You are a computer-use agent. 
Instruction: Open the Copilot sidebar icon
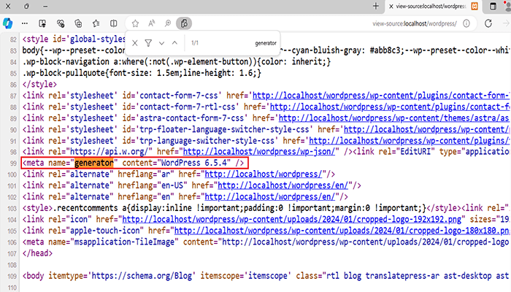pos(7,23)
